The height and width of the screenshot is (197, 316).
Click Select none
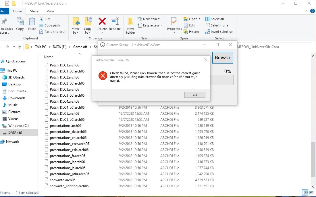coord(217,25)
